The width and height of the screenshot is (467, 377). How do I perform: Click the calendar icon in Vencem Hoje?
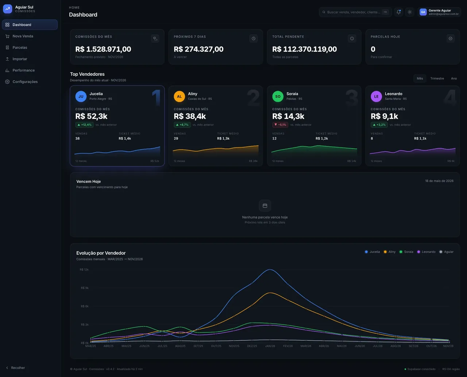click(x=265, y=206)
